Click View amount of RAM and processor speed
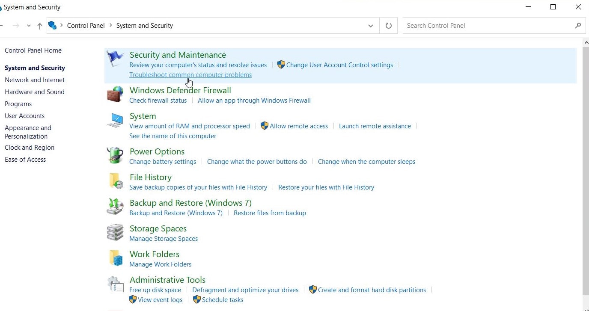 tap(190, 126)
